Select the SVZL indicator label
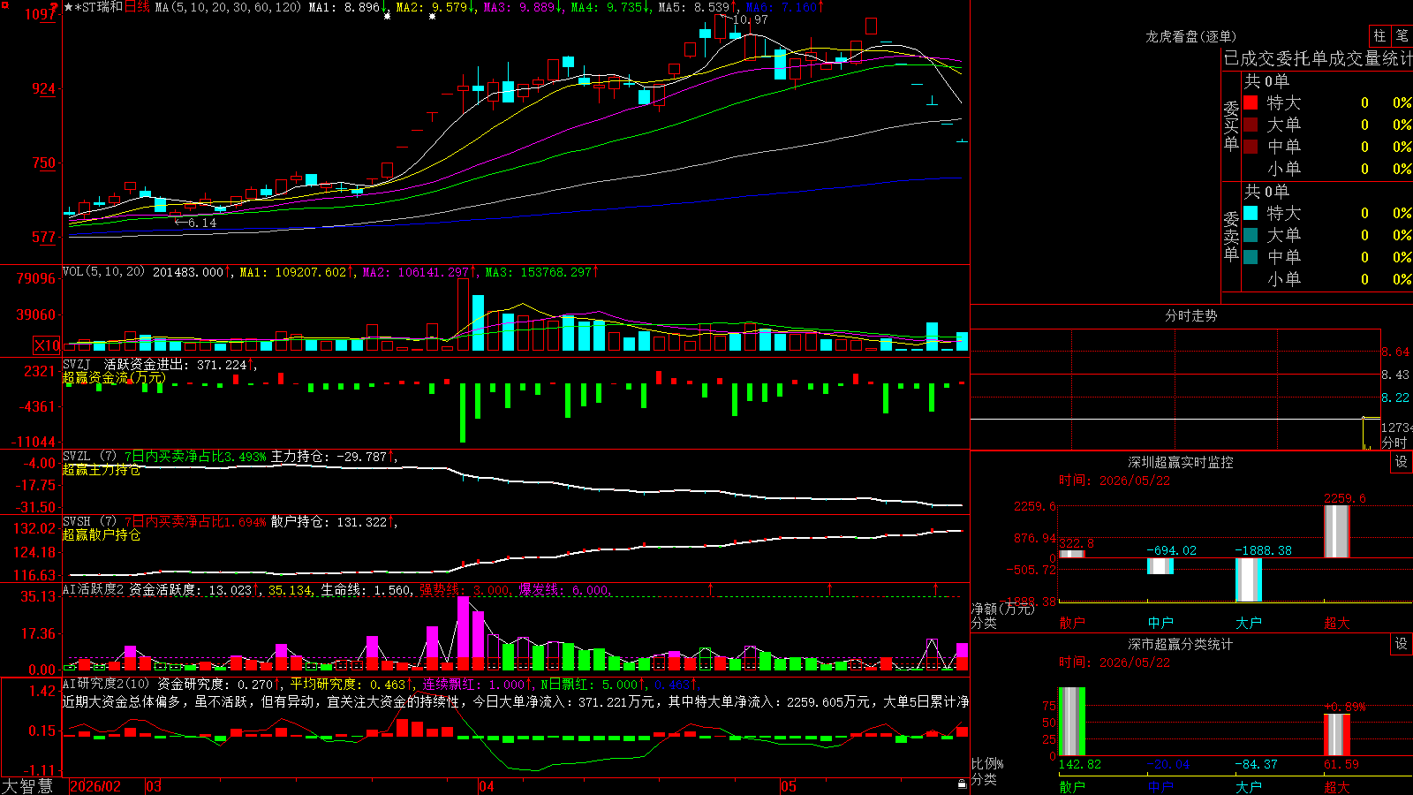This screenshot has width=1413, height=795. [77, 456]
